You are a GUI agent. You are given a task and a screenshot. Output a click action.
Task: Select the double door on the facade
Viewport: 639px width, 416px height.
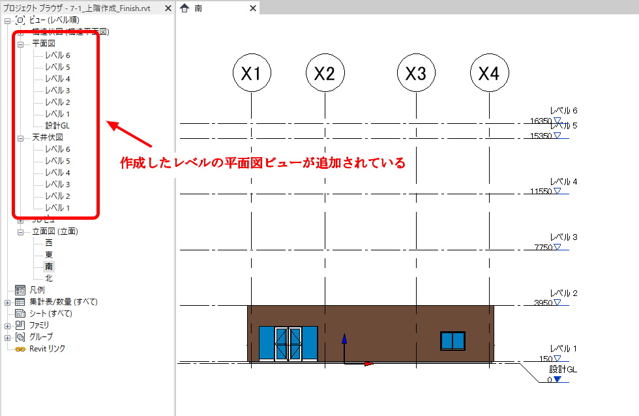(288, 344)
